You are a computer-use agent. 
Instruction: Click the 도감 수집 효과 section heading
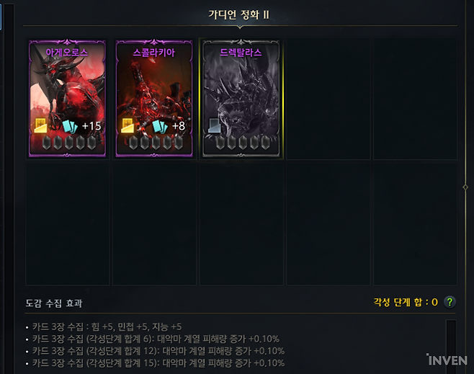(x=54, y=303)
